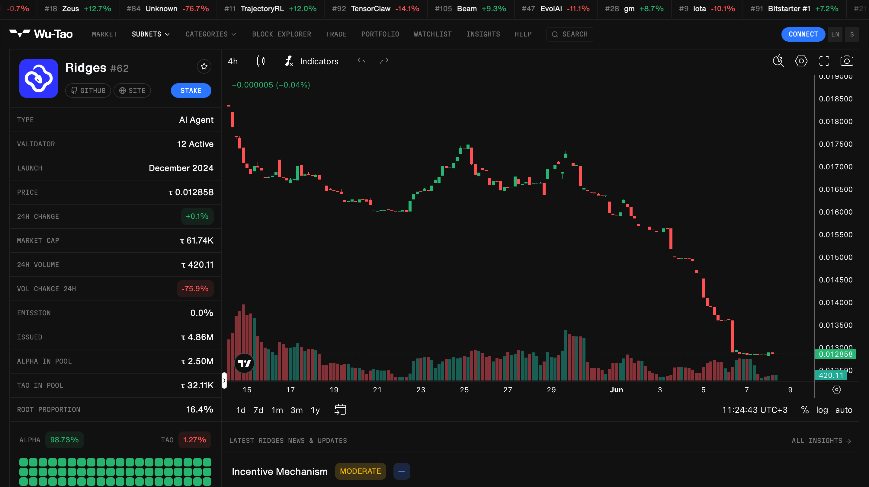The height and width of the screenshot is (487, 869).
Task: Open the candlestick chart style selector
Action: 261,61
